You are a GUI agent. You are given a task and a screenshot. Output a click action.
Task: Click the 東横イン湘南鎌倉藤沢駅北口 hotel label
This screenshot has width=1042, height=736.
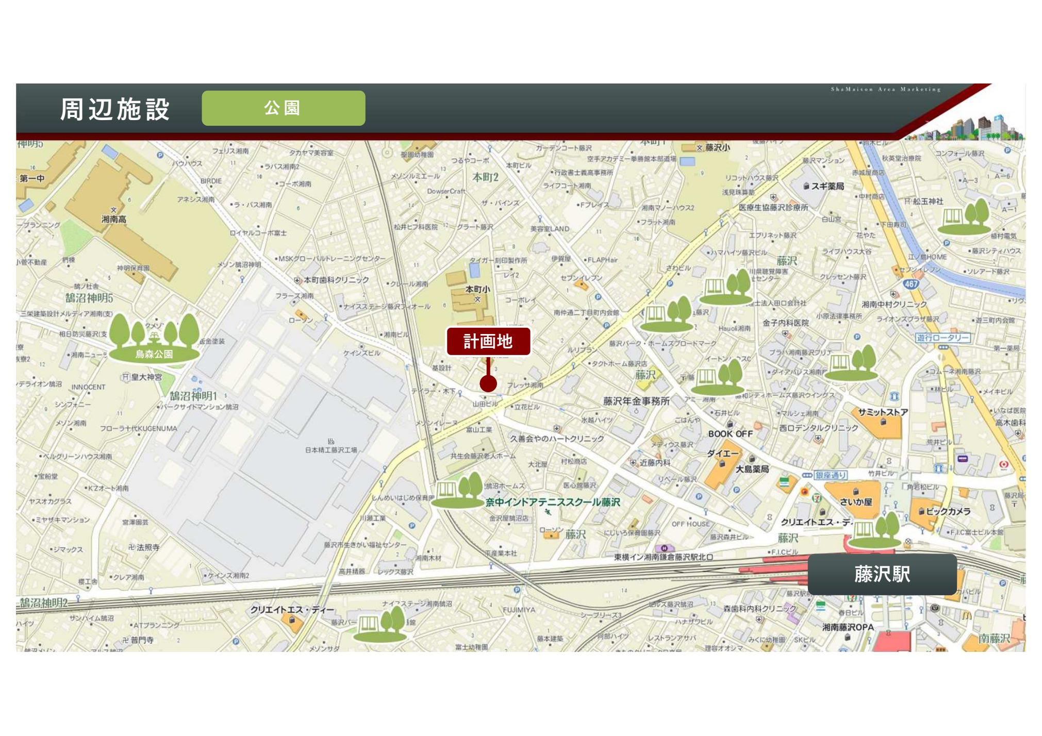[664, 557]
